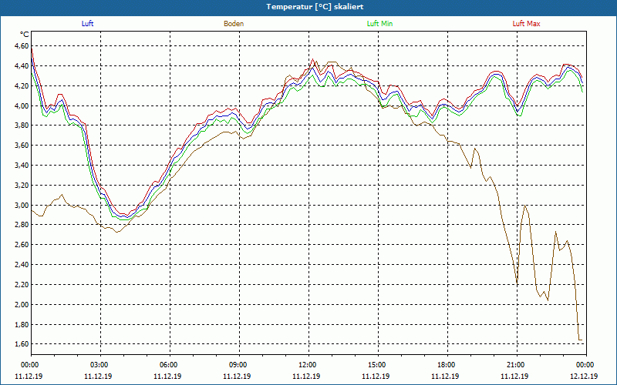The width and height of the screenshot is (617, 385).
Task: Click the 3,20 y-axis value
Action: point(22,185)
